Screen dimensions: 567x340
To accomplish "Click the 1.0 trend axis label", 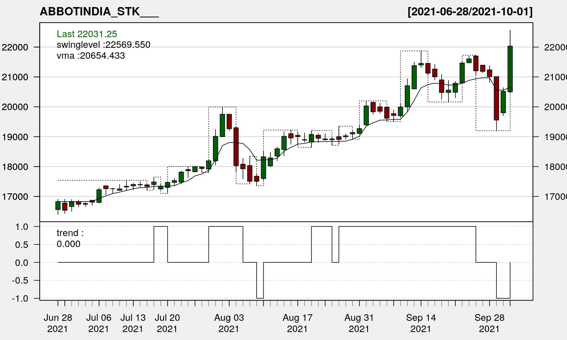I will click(22, 227).
